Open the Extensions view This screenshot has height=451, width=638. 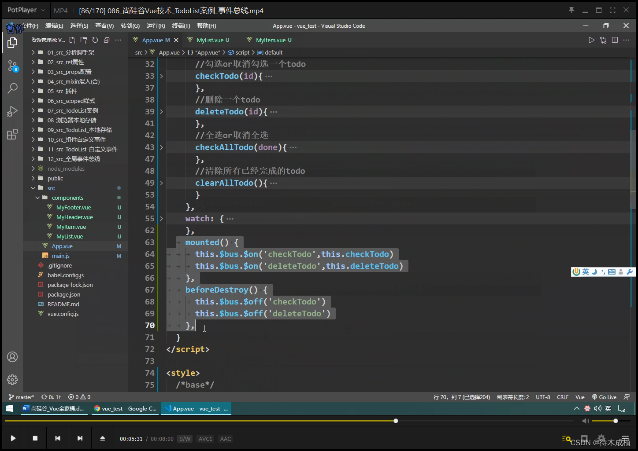12,134
